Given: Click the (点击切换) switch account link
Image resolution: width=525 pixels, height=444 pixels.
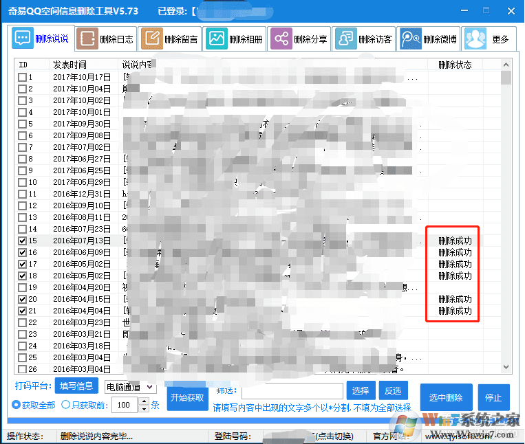Looking at the screenshot, I should coord(334,436).
